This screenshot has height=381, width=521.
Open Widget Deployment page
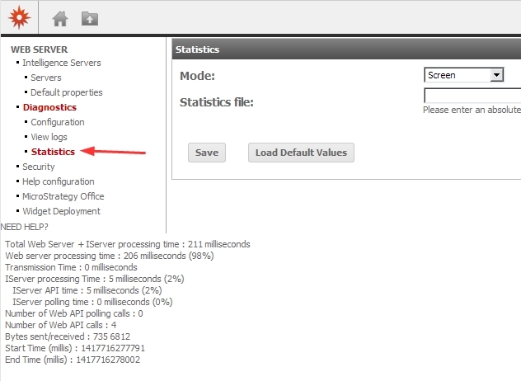coord(61,211)
